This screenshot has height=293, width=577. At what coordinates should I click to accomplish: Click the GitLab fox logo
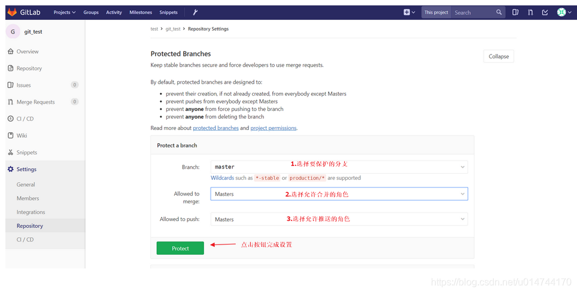[x=12, y=12]
